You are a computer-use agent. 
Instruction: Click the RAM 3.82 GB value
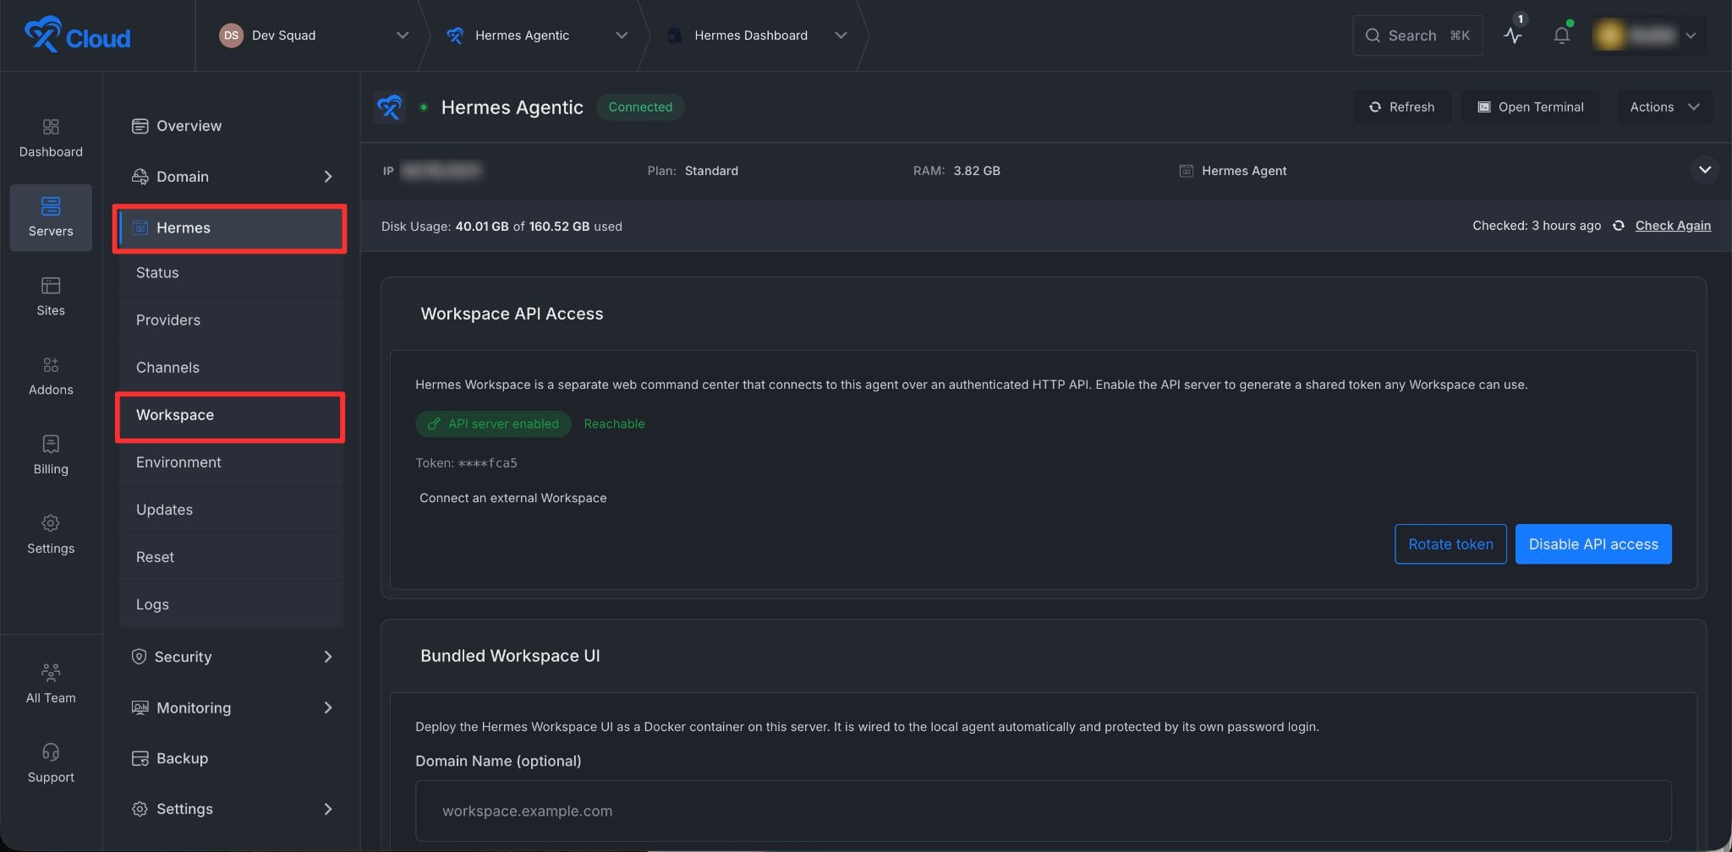(976, 171)
